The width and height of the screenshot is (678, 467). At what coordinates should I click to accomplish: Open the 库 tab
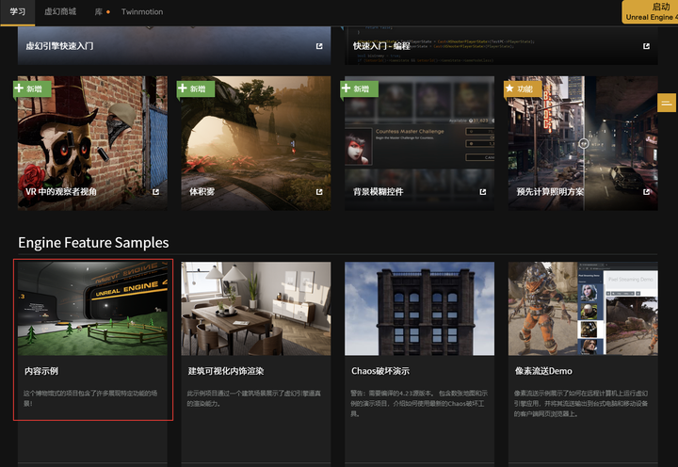pyautogui.click(x=99, y=11)
